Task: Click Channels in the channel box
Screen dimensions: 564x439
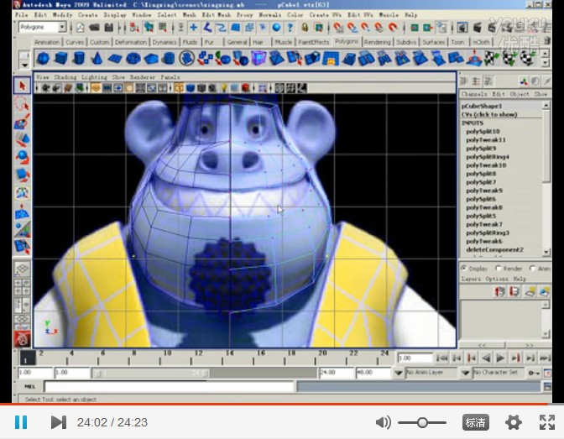Action: tap(473, 94)
